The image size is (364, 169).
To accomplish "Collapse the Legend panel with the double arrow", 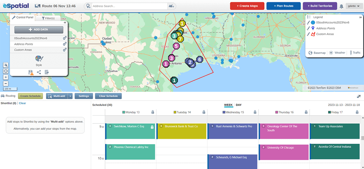I will 360,17.
